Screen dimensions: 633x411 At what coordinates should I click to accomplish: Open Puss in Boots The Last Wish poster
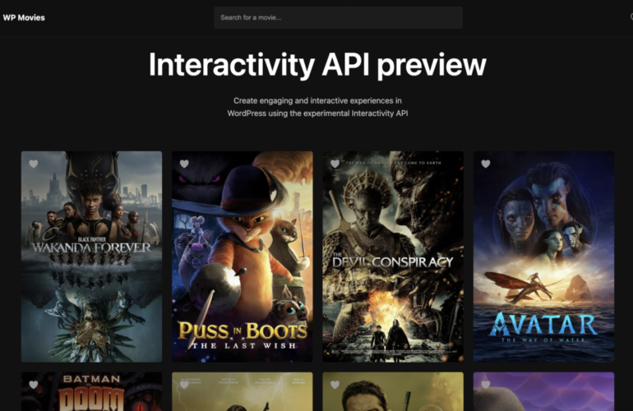tap(243, 256)
